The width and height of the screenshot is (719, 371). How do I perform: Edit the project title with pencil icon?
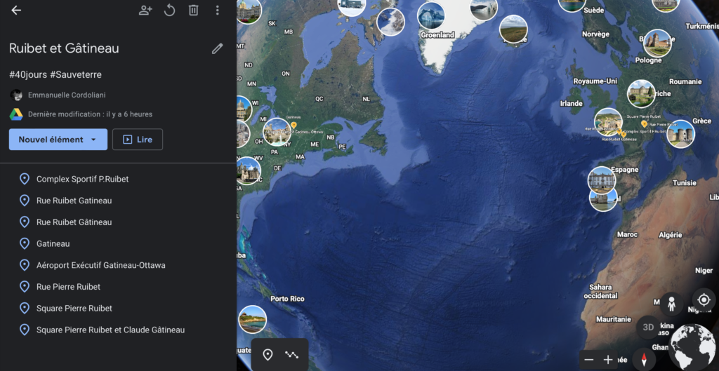click(218, 48)
